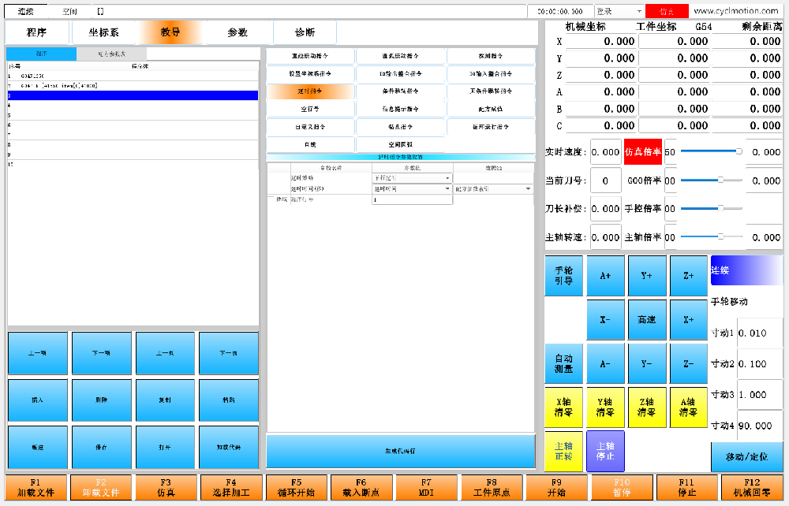789x506 pixels.
Task: Switch to the 参数 tab
Action: coord(237,32)
